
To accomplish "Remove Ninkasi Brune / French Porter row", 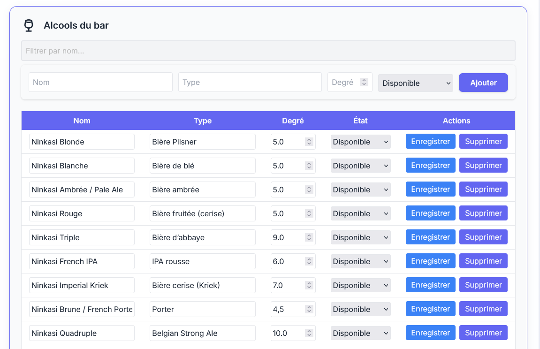I will [x=483, y=309].
